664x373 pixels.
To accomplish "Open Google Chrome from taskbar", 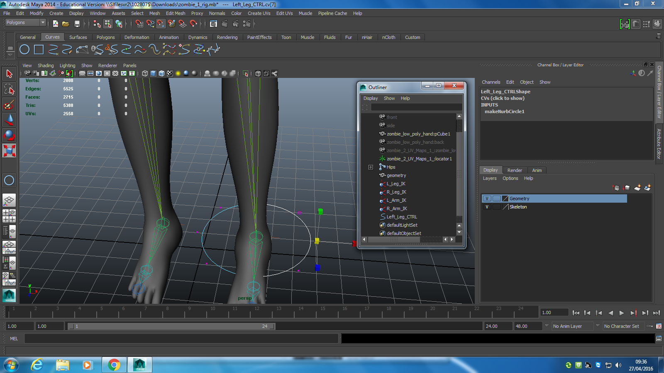I will tap(114, 365).
